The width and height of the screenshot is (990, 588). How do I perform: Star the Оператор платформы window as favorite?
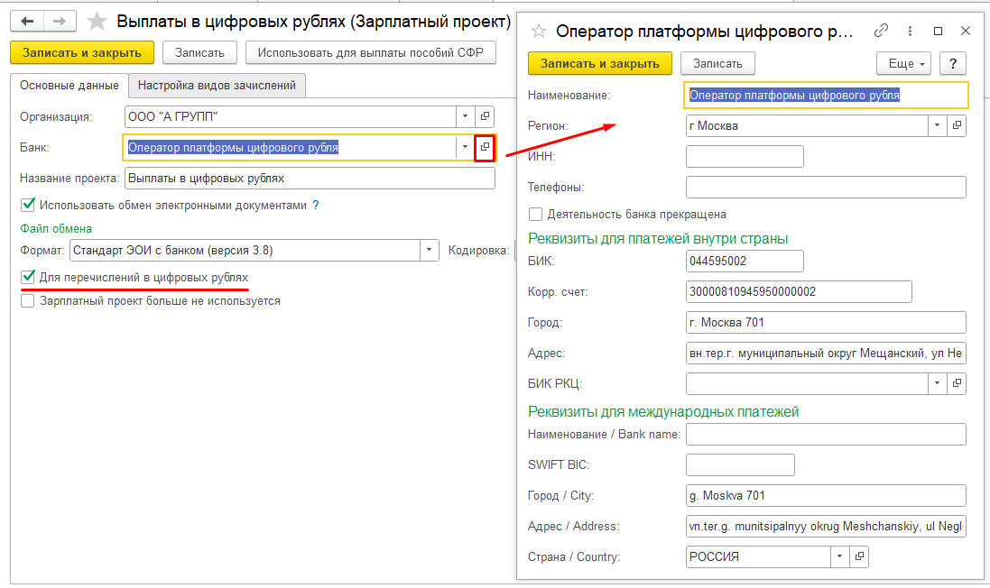539,31
